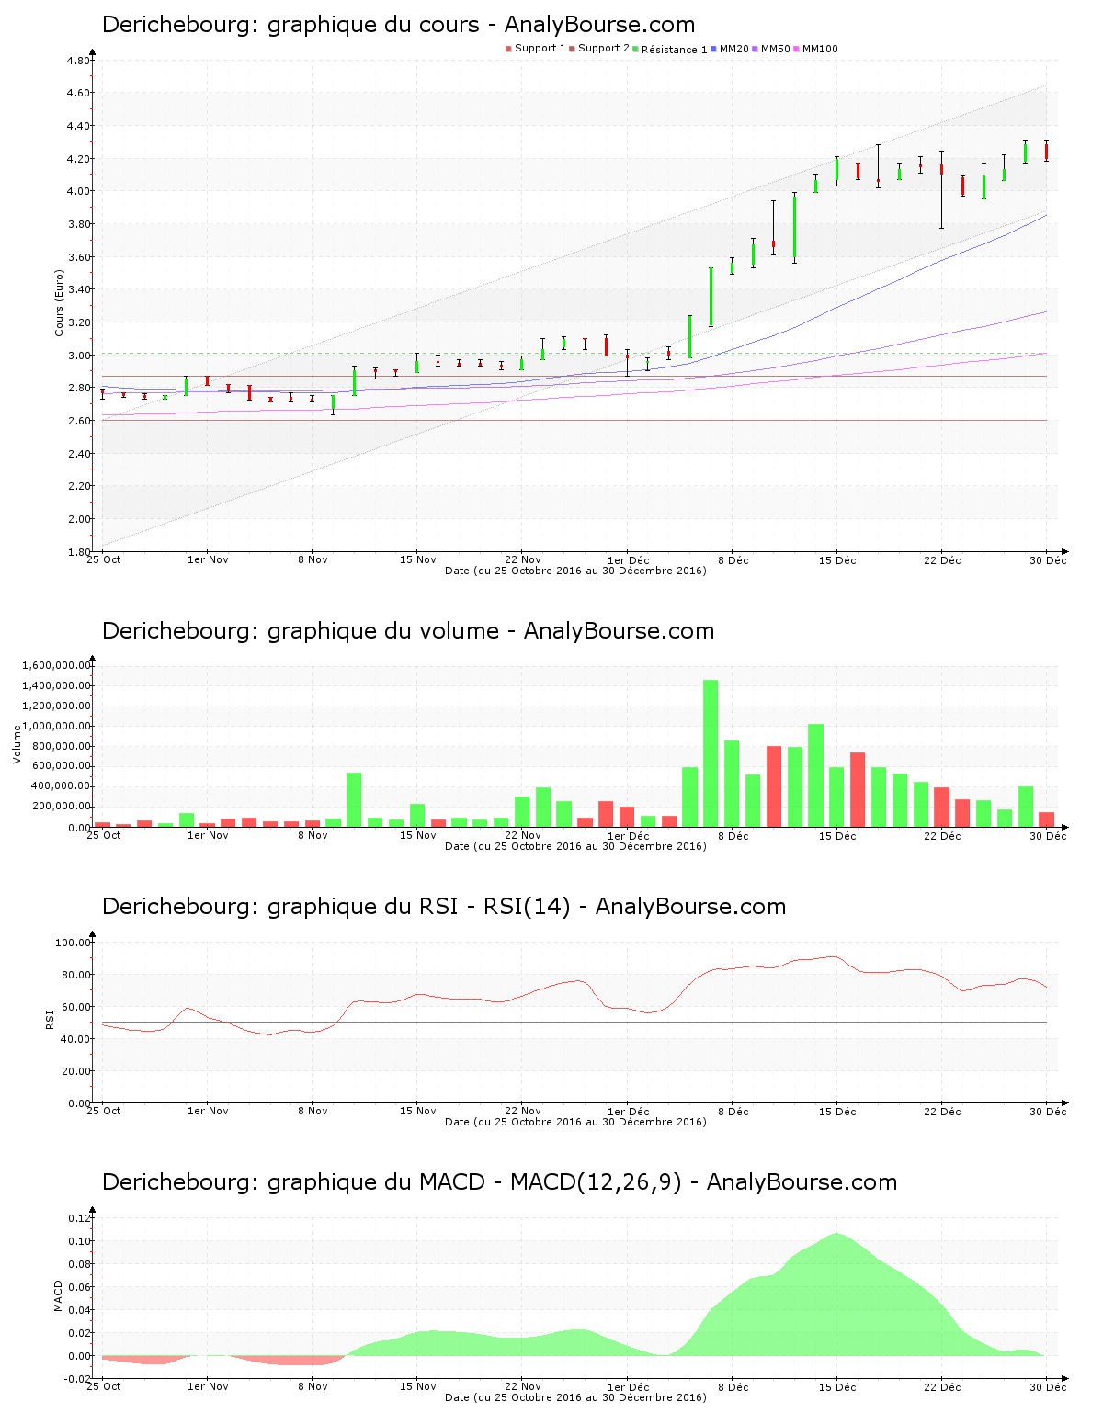Click the vertical 'RSI' axis label
The image size is (1103, 1424).
tap(50, 1019)
